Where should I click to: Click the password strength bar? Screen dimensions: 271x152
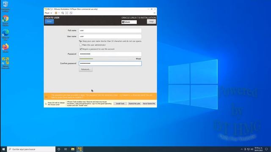pos(107,59)
